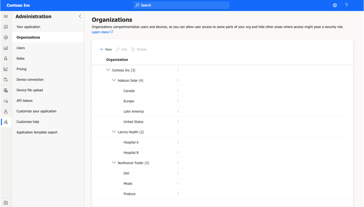Collapse the Contoso Inc tree node
364x207 pixels.
pos(108,70)
